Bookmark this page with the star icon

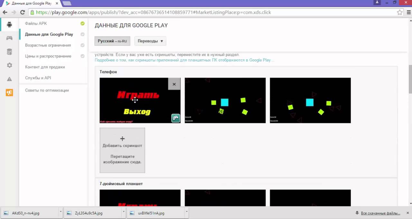click(399, 12)
